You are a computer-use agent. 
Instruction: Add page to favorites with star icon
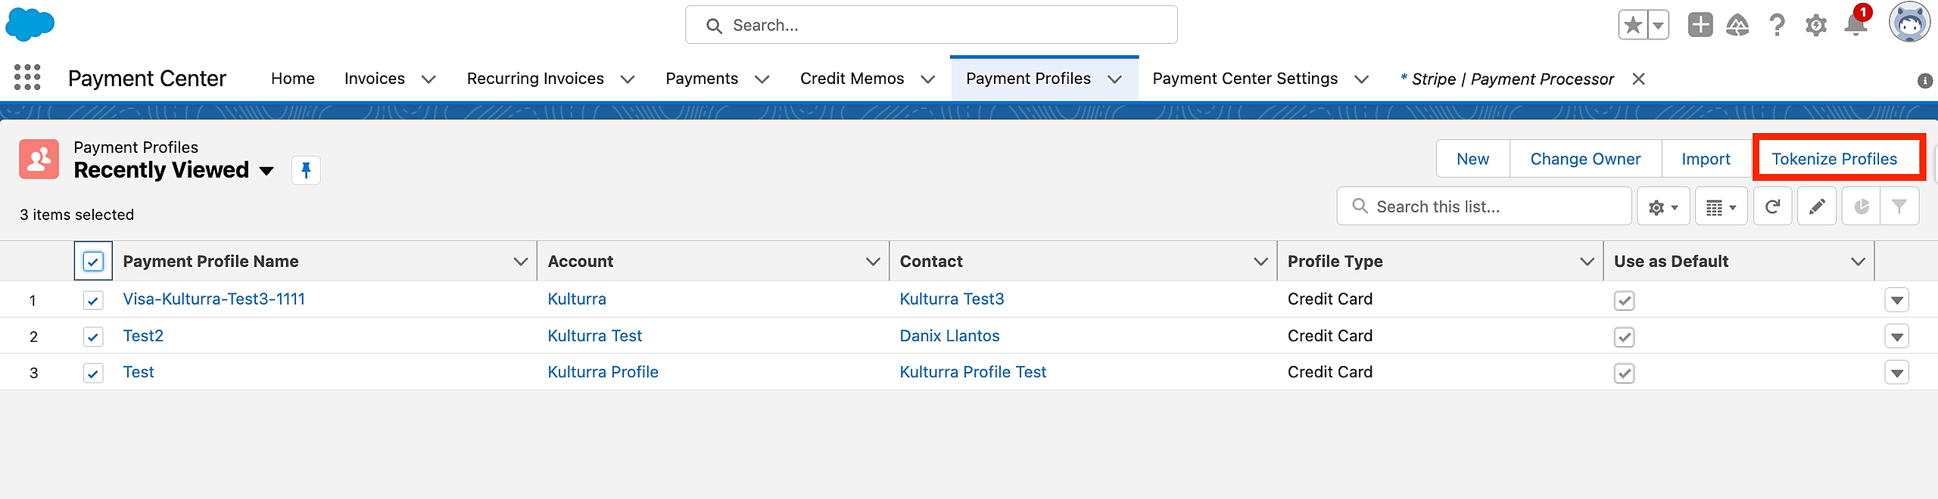(x=1633, y=25)
